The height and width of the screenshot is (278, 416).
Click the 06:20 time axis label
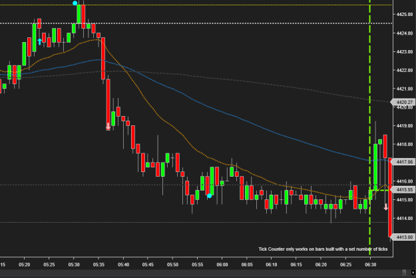coord(321,265)
